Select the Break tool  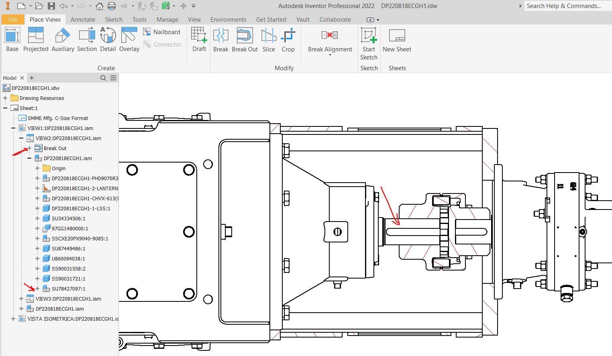click(220, 40)
